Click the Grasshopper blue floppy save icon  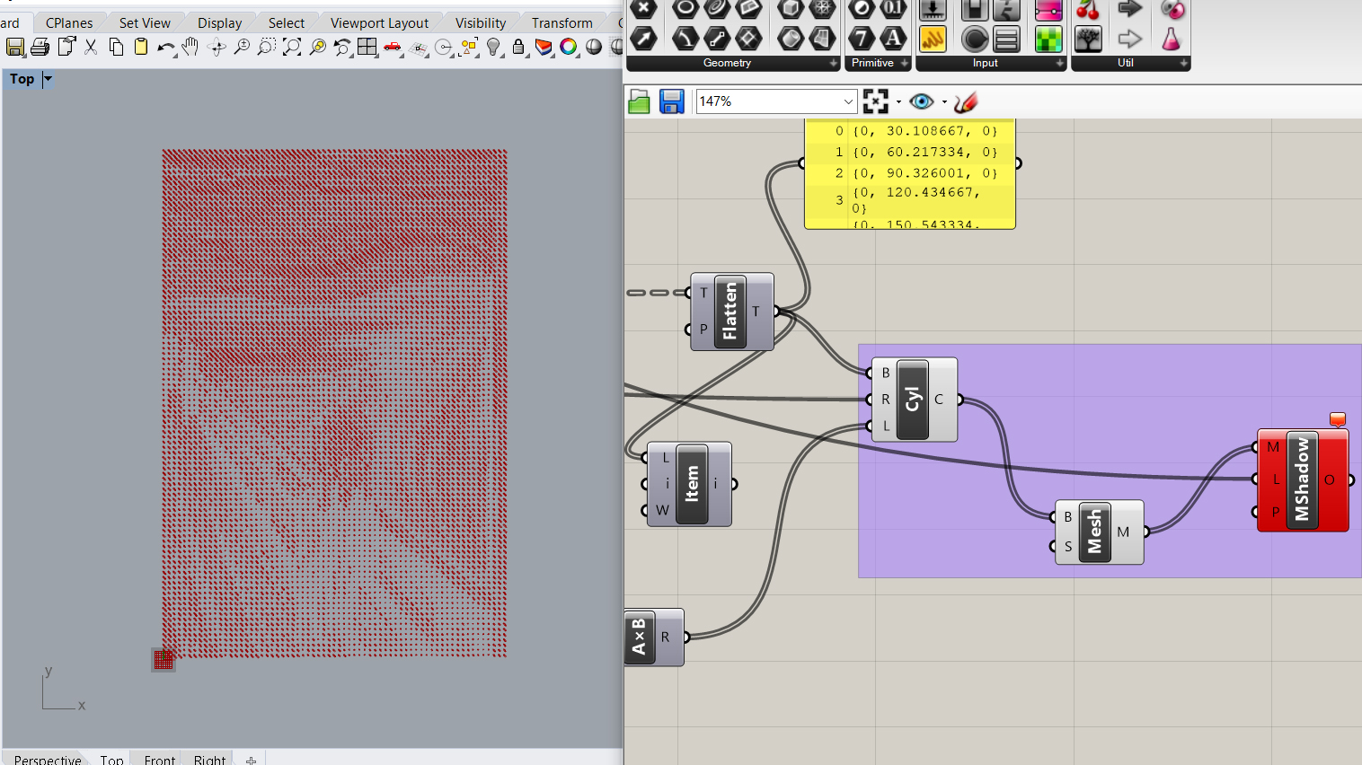[672, 101]
